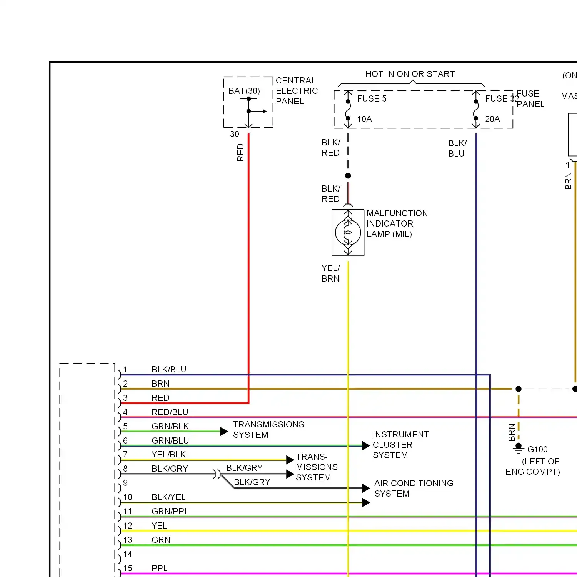The height and width of the screenshot is (577, 577).
Task: Click pin 4 RED/BLU wire label
Action: [x=170, y=412]
